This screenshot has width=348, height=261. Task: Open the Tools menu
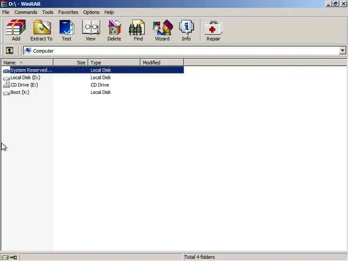coord(48,12)
